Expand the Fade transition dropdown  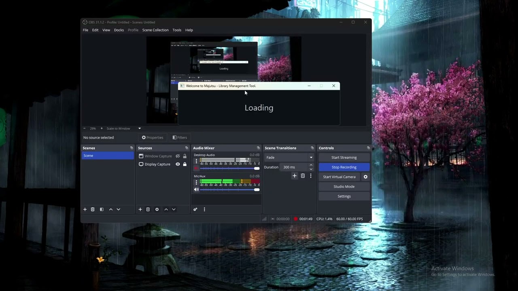click(x=310, y=157)
